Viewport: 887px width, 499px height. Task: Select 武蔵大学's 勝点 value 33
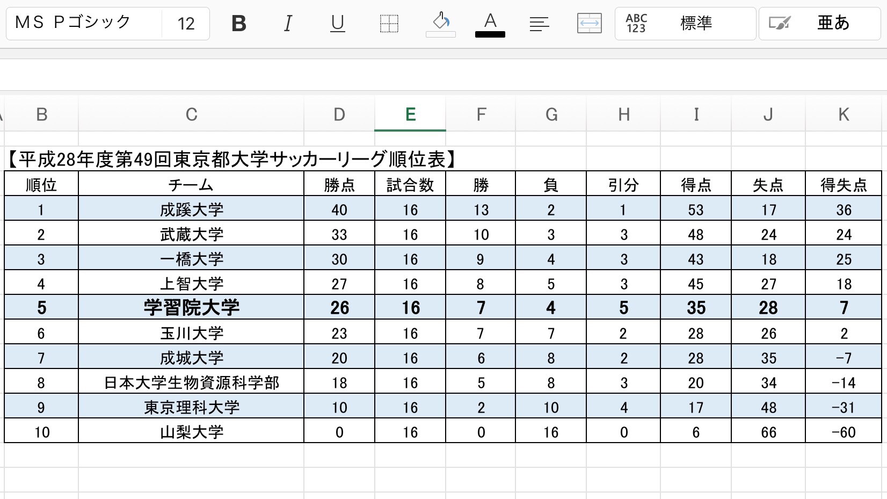(x=339, y=234)
